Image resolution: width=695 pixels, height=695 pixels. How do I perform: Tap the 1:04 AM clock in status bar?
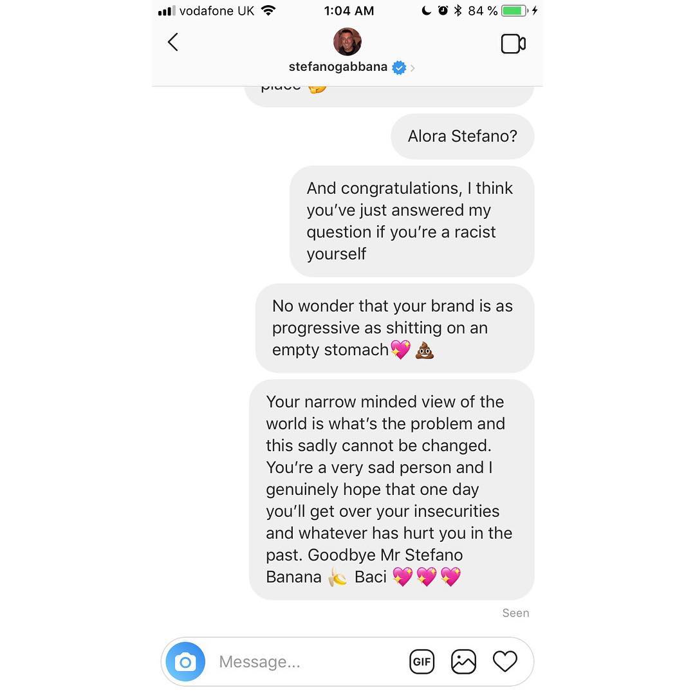[x=349, y=11]
